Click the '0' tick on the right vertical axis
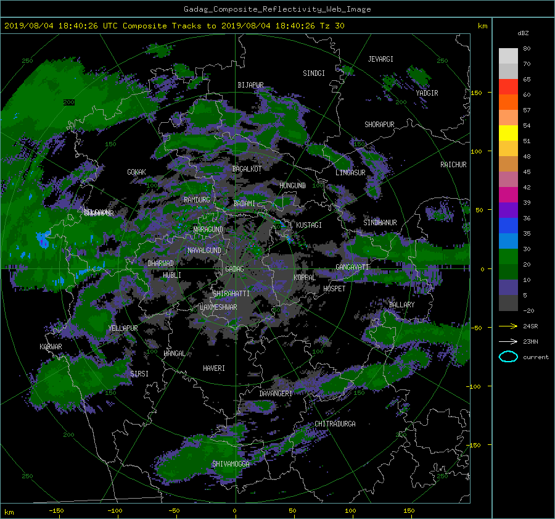 pyautogui.click(x=482, y=270)
